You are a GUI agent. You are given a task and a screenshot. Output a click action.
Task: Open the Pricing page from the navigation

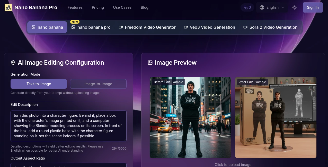click(x=98, y=7)
